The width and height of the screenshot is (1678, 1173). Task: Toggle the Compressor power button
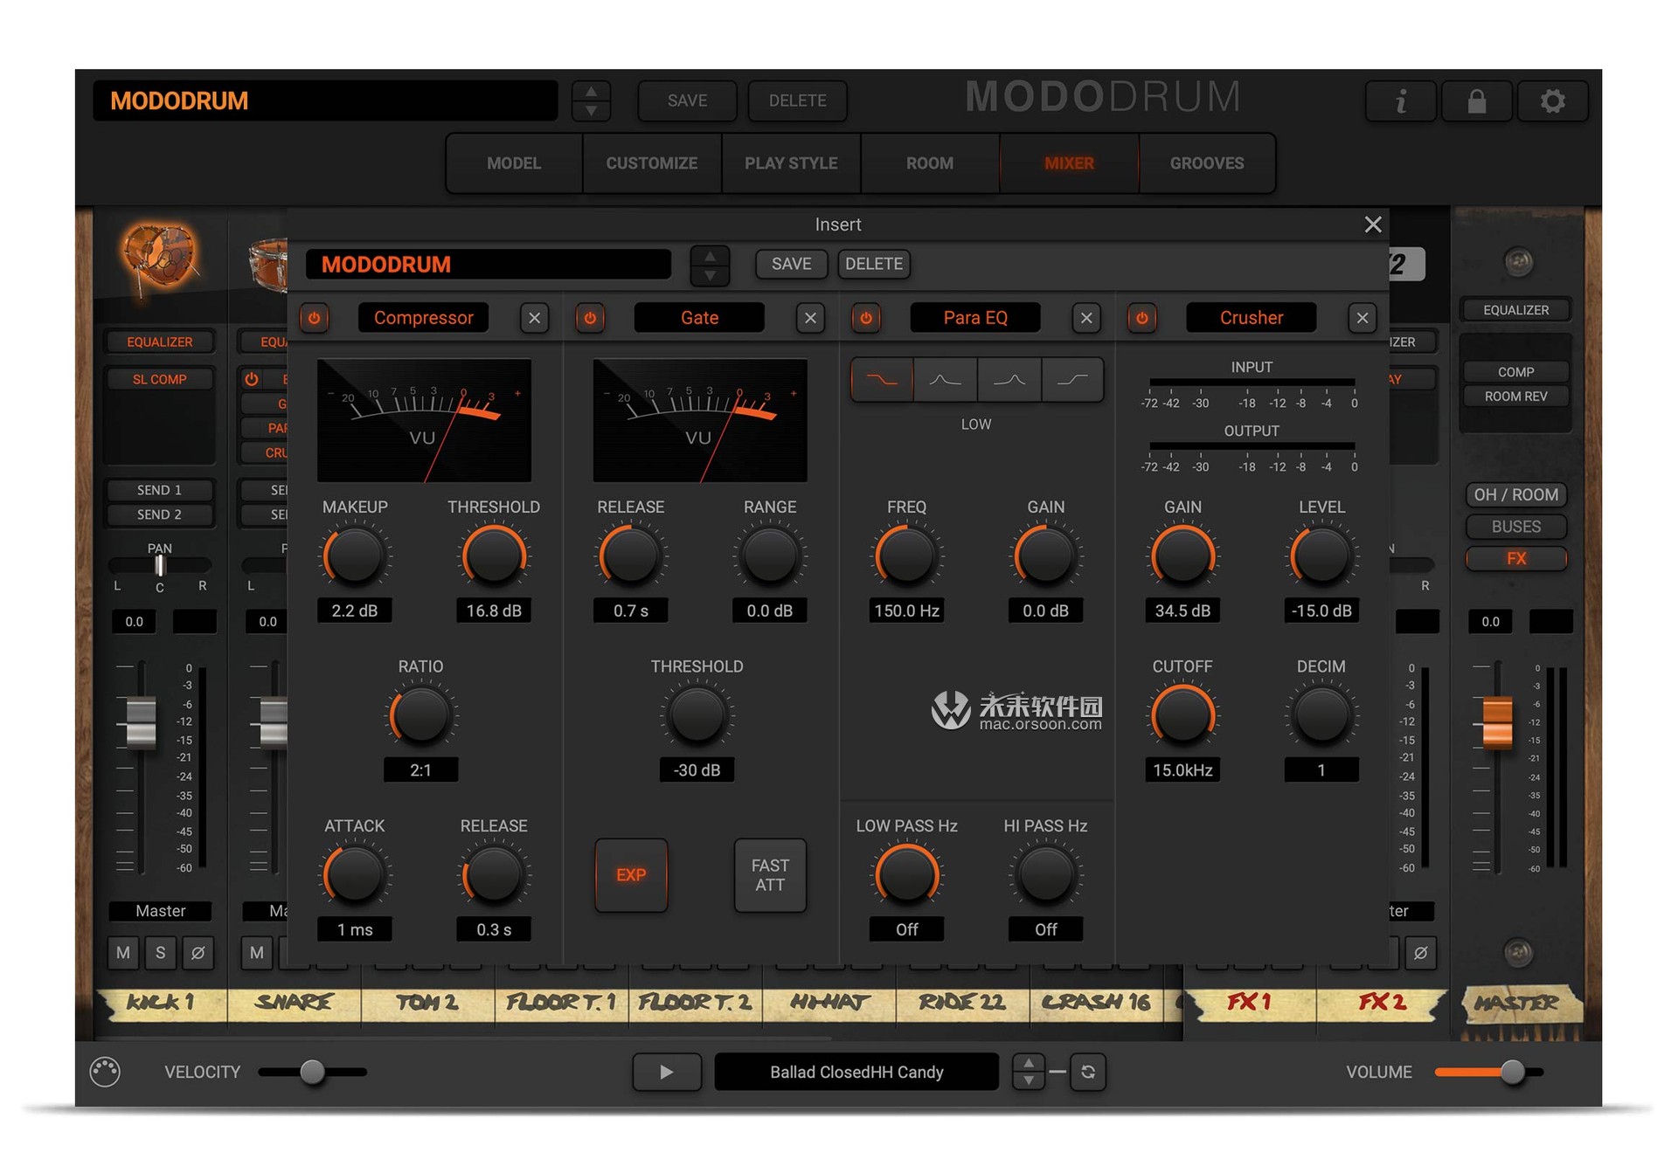point(315,318)
